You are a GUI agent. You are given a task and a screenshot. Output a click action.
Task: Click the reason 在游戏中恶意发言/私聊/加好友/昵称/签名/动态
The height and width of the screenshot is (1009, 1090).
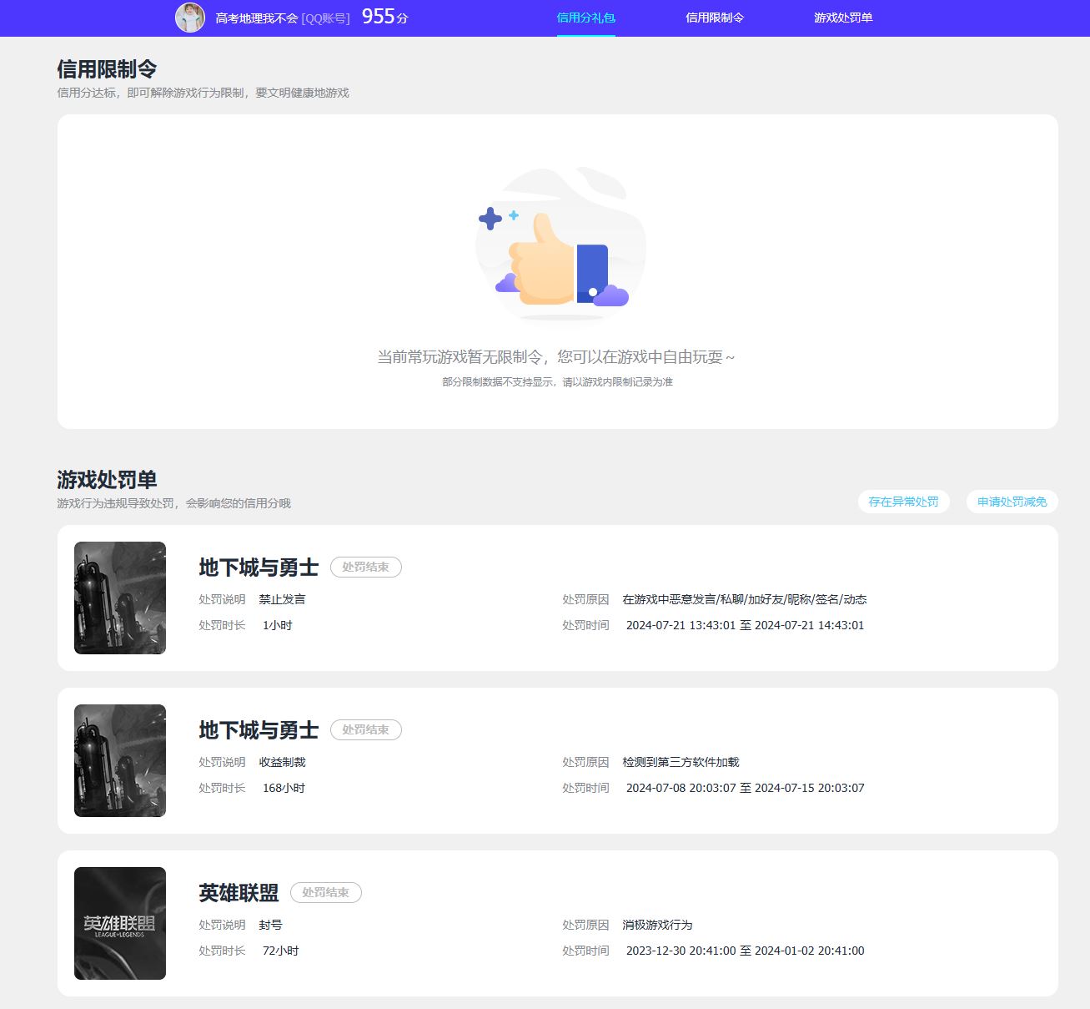click(x=745, y=599)
